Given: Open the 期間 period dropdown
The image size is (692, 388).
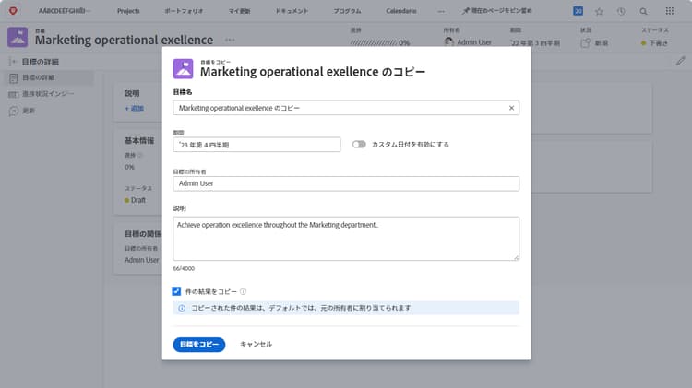Looking at the screenshot, I should (x=257, y=145).
